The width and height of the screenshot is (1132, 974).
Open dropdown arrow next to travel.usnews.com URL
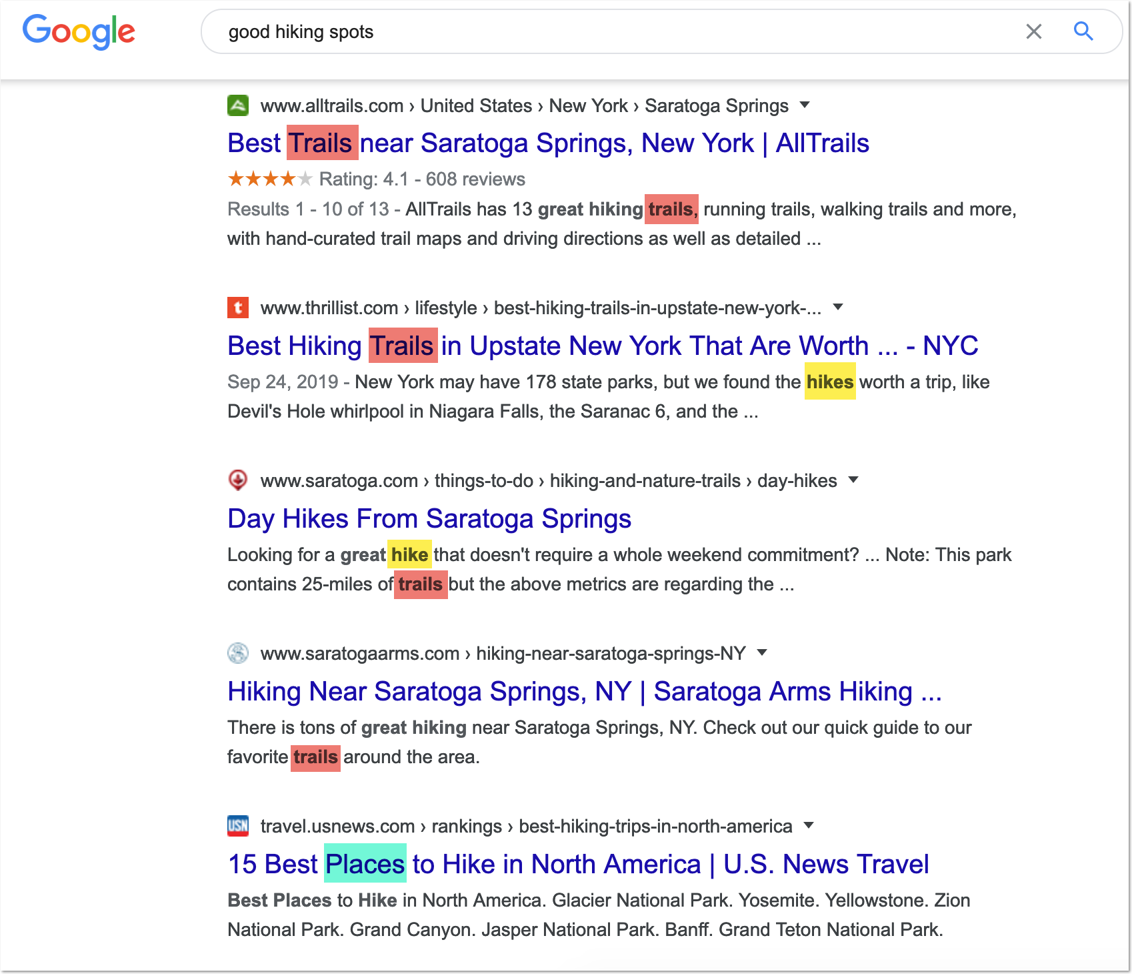809,825
